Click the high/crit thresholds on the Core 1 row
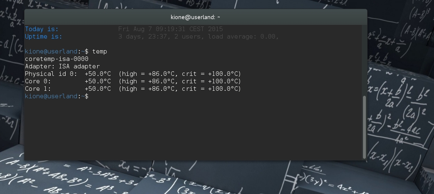 [x=179, y=89]
